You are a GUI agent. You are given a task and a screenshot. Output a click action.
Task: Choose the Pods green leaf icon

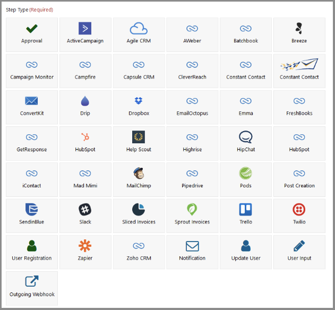[245, 173]
